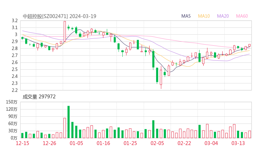Viewport: 255px width, 151px height.
Task: Click the MA10 legend label
Action: pyautogui.click(x=204, y=16)
